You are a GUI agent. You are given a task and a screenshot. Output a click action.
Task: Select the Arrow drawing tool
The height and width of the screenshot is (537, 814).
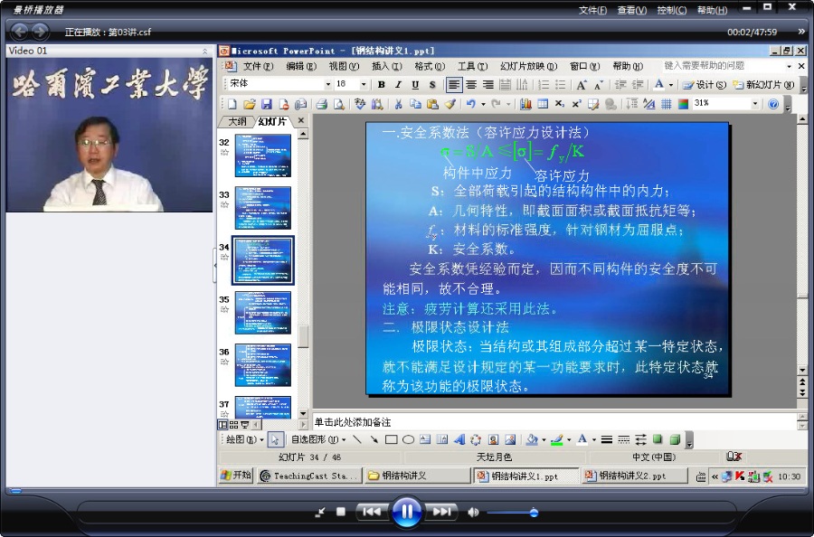click(x=374, y=439)
